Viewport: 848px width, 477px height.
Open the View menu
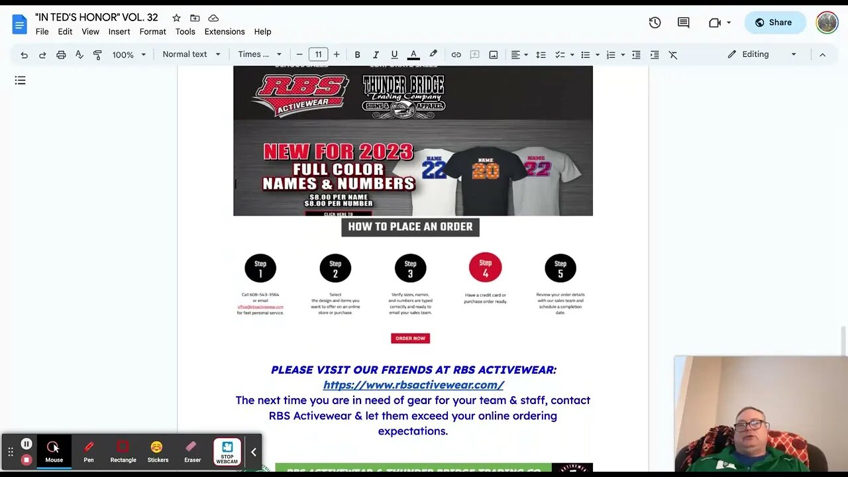(90, 32)
